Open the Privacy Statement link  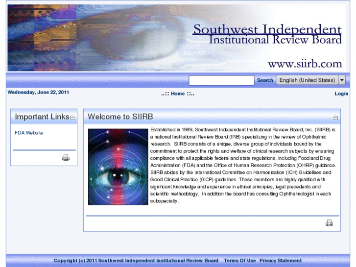coord(281,261)
